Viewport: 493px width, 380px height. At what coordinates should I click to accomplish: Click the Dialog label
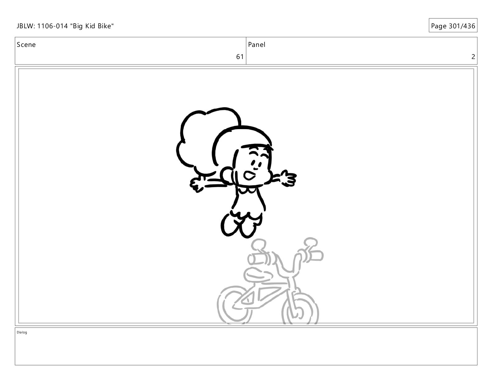coord(22,332)
